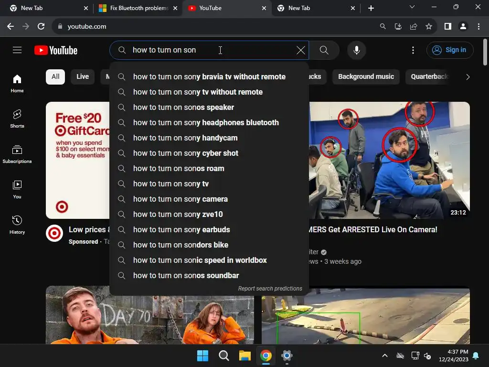Choose suggestion sony zve10
Viewport: 489px width, 367px height.
(209, 215)
